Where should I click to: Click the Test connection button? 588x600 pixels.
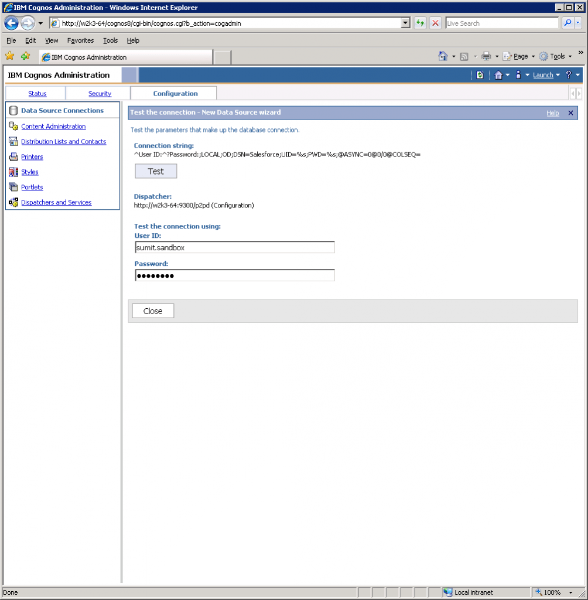[x=156, y=171]
